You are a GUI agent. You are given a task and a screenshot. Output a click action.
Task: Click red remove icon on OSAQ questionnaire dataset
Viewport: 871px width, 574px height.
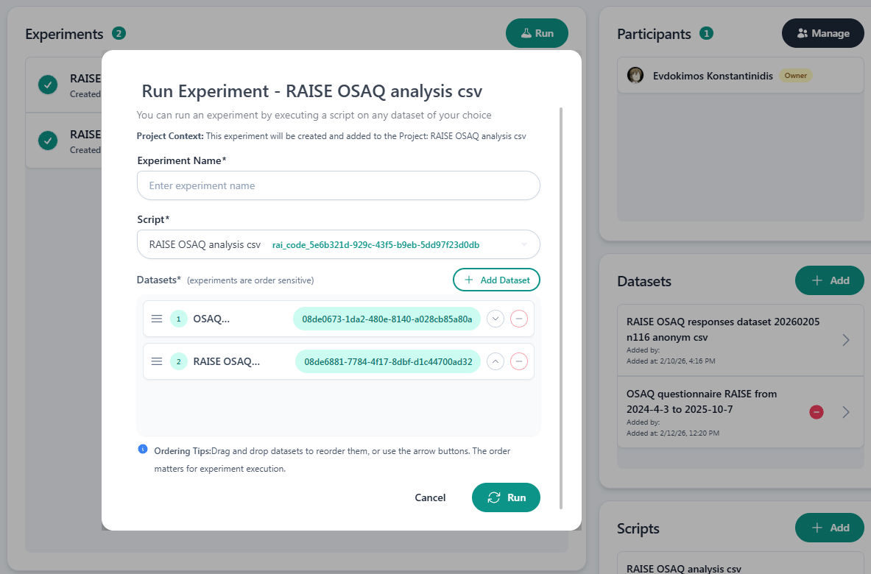click(x=816, y=412)
